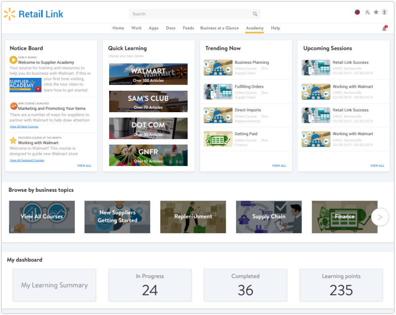Open the Apps tab
Screen dimensions: 396x315
click(x=154, y=28)
